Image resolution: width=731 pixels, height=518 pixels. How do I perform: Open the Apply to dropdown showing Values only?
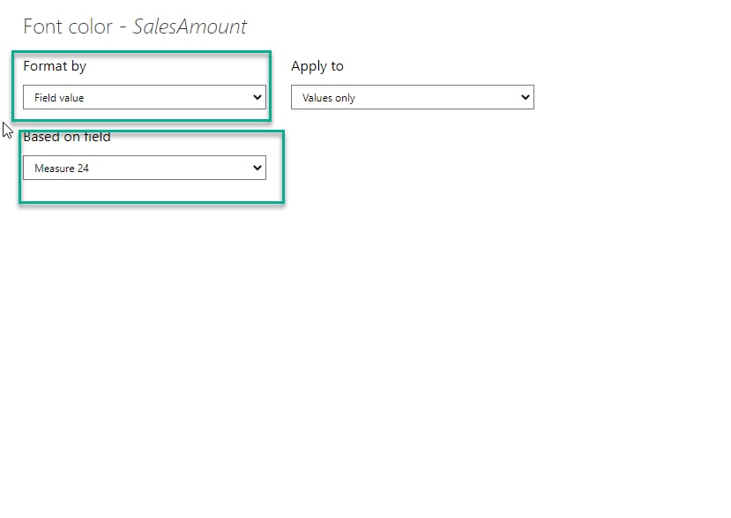(413, 97)
